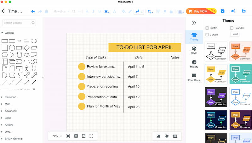Select the 'Interview participants.' text
This screenshot has width=252, height=143.
pyautogui.click(x=104, y=77)
